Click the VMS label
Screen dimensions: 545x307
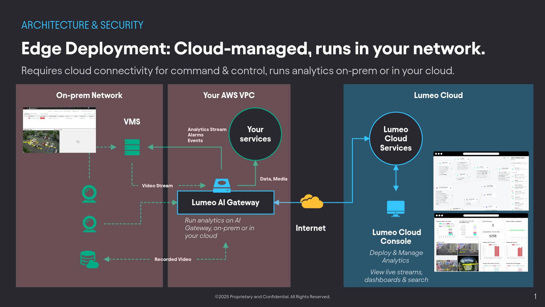point(132,122)
